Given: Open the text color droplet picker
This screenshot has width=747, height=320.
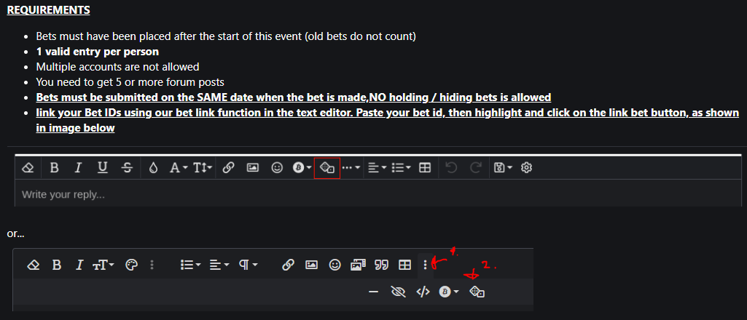Looking at the screenshot, I should [x=152, y=167].
